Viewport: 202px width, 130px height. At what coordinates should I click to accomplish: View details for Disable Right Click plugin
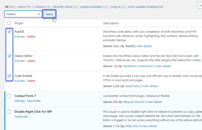[149, 126]
